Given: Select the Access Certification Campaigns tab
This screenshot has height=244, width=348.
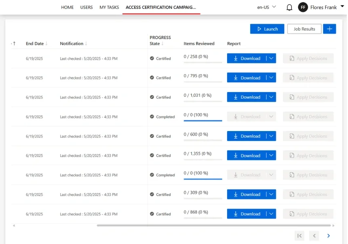Looking at the screenshot, I should click(161, 7).
